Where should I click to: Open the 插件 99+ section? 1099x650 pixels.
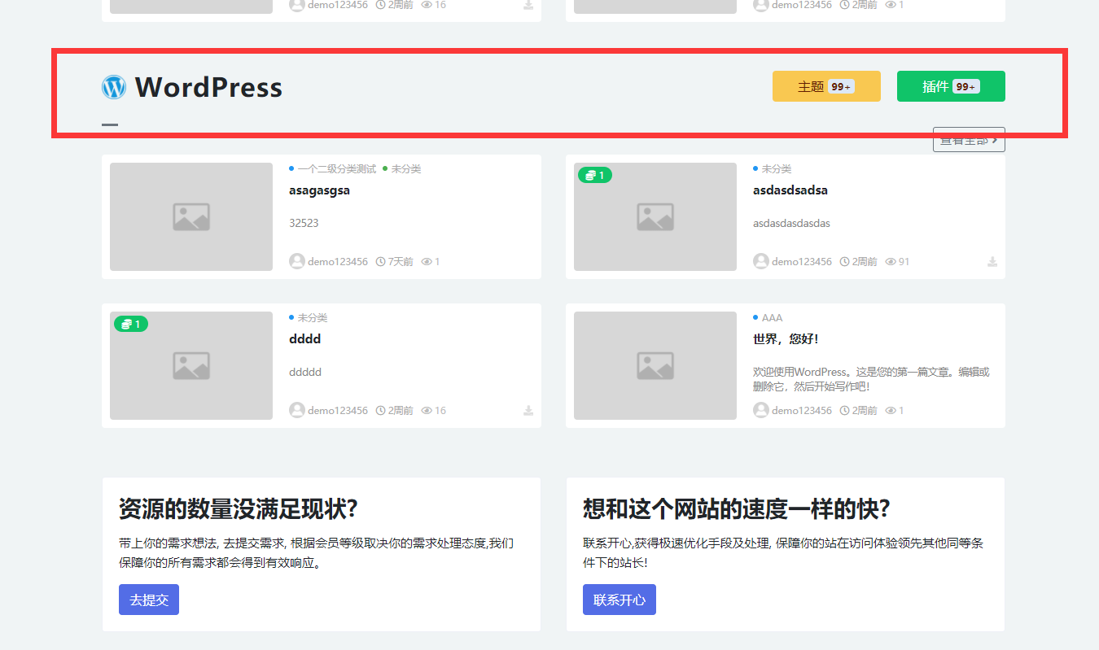[x=950, y=85]
